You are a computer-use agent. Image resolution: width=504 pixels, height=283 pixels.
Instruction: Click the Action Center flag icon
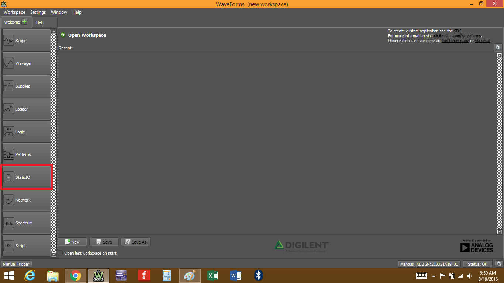(x=443, y=276)
